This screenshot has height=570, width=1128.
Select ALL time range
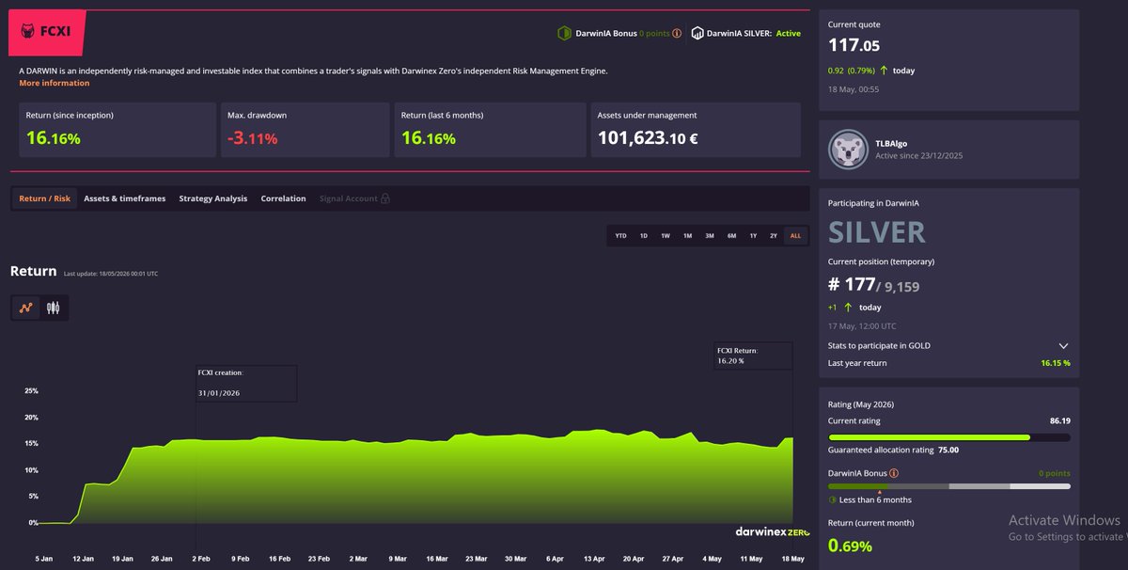point(795,236)
